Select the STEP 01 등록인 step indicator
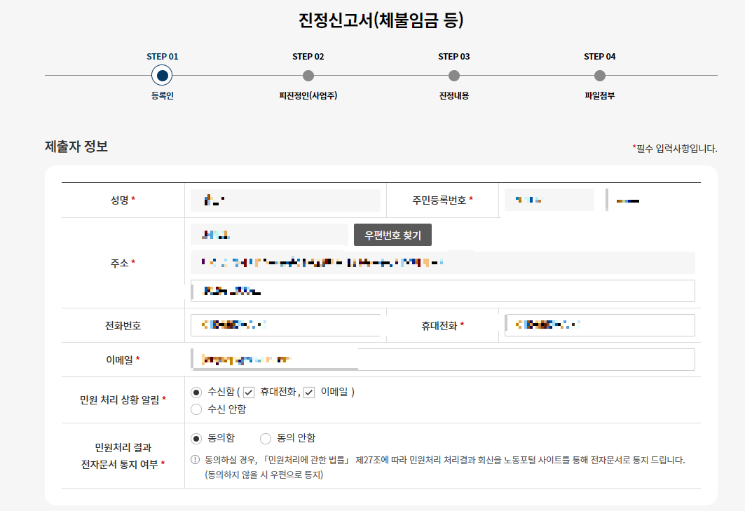Screen dimensions: 745x511 pyautogui.click(x=162, y=74)
